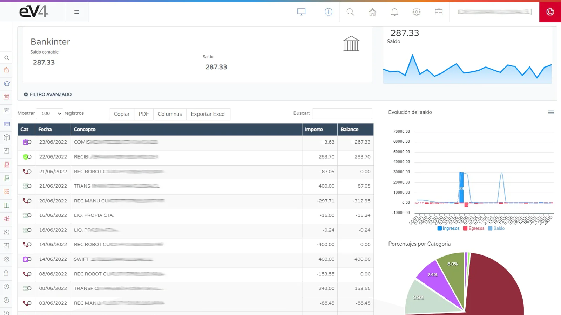Screen dimensions: 561x315
Task: Click the Bankinter bank building icon
Action: coord(351,44)
